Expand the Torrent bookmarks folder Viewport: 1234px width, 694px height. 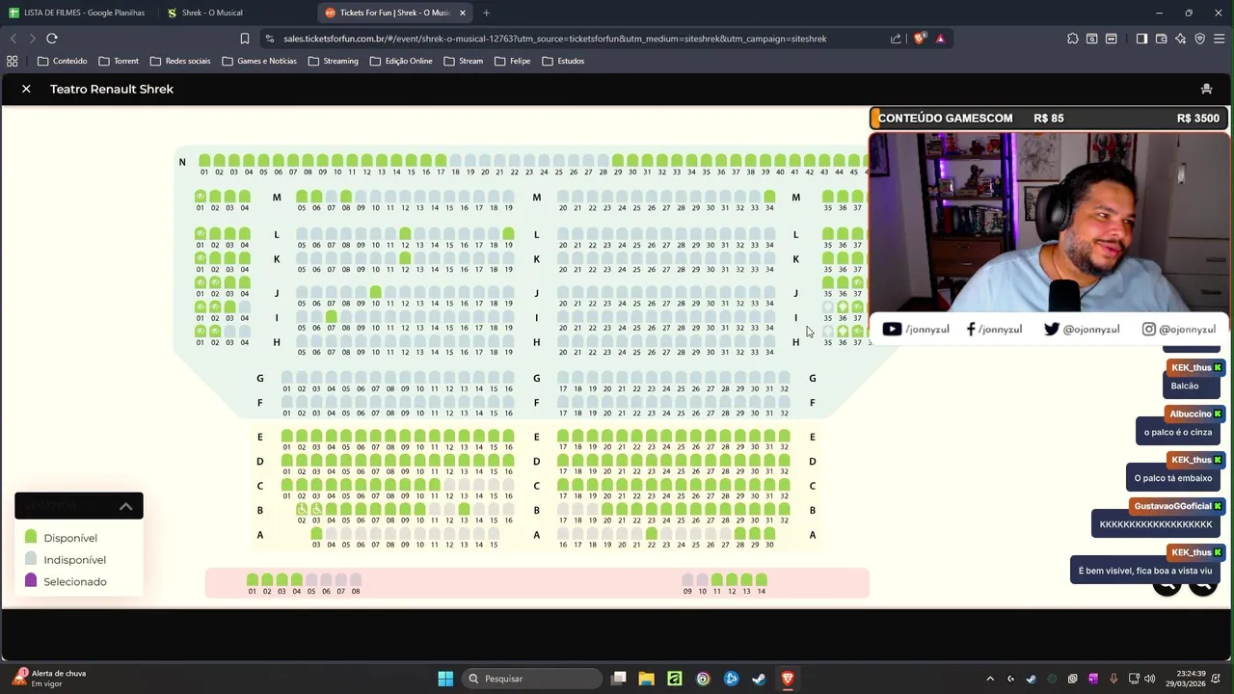[119, 61]
